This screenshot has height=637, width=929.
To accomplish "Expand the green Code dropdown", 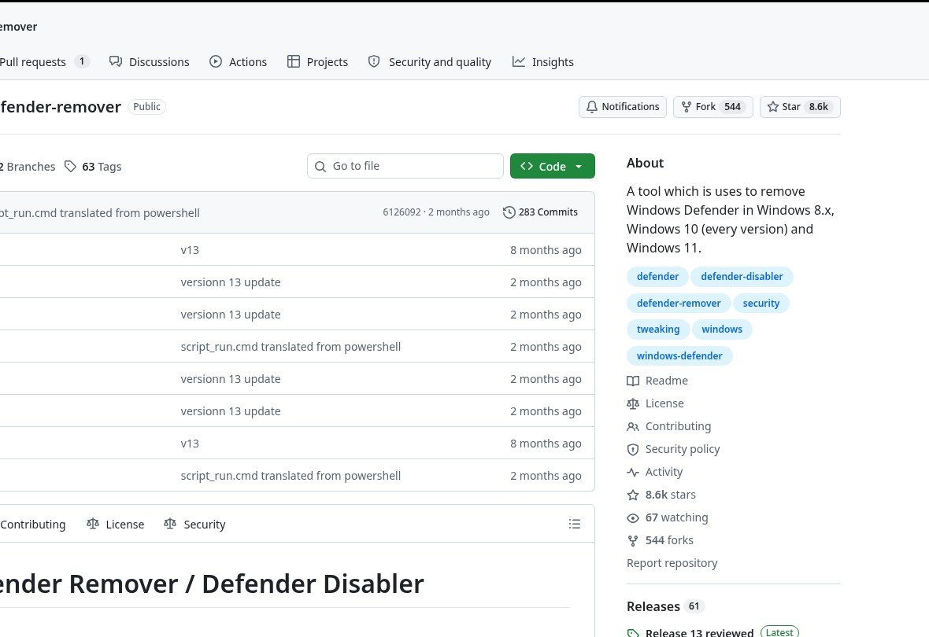I will click(x=552, y=167).
